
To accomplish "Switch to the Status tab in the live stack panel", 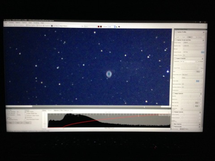I will tap(44, 110).
